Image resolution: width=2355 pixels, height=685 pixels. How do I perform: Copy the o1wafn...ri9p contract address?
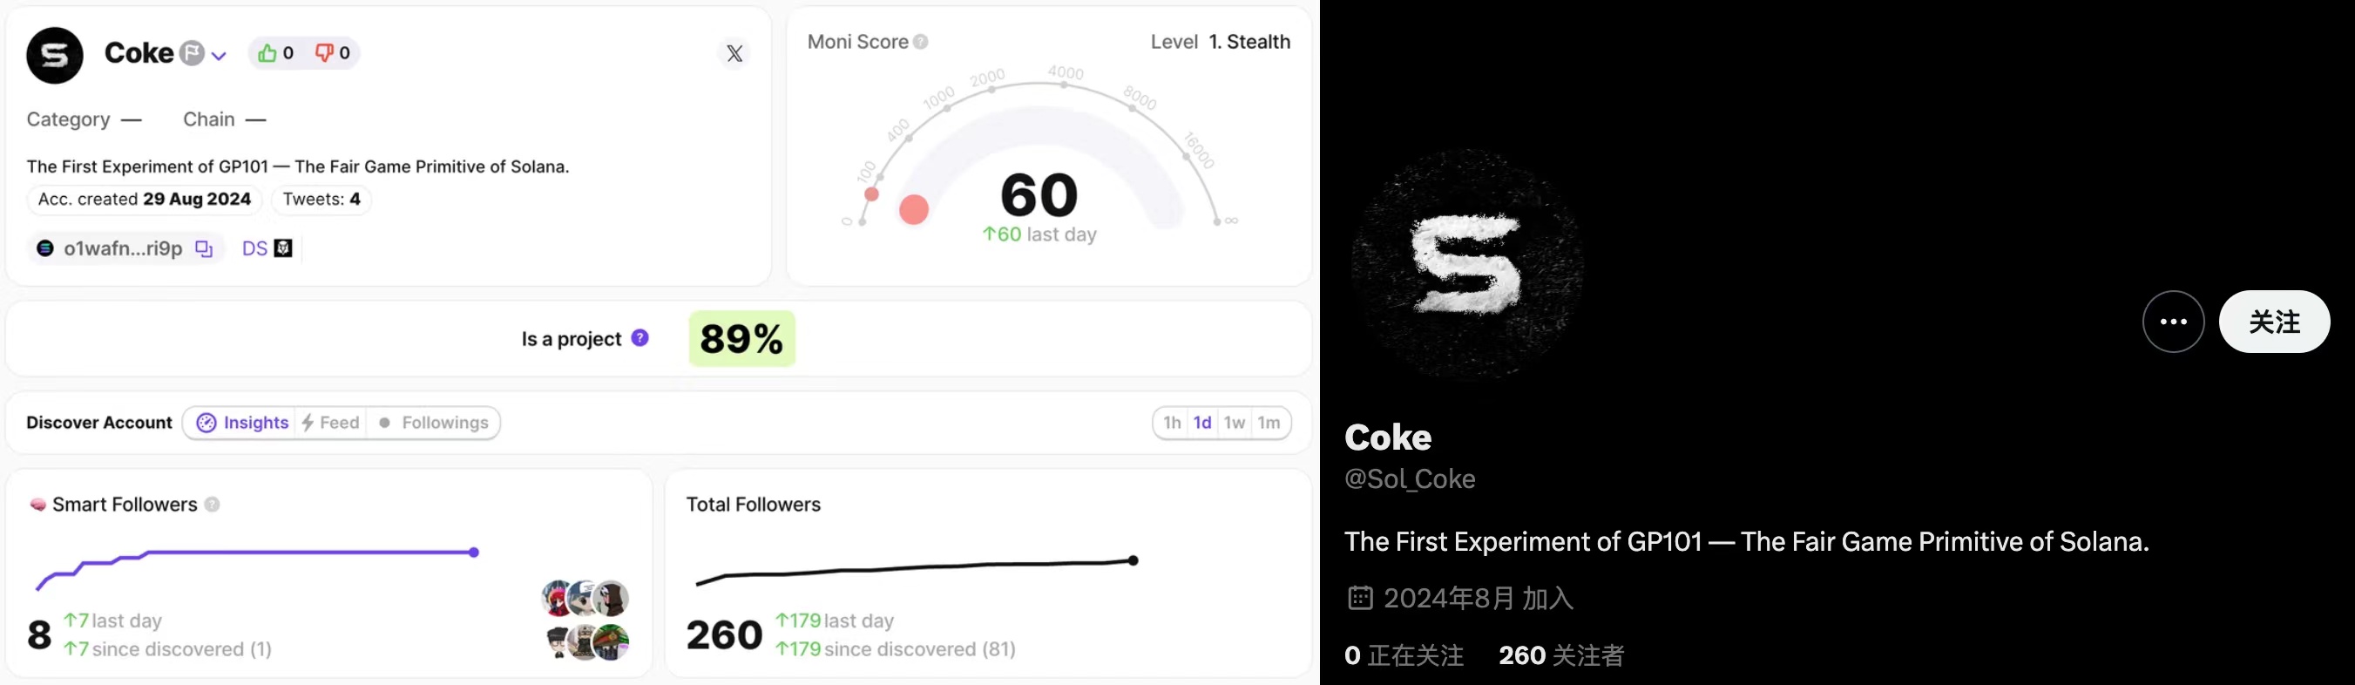(204, 248)
